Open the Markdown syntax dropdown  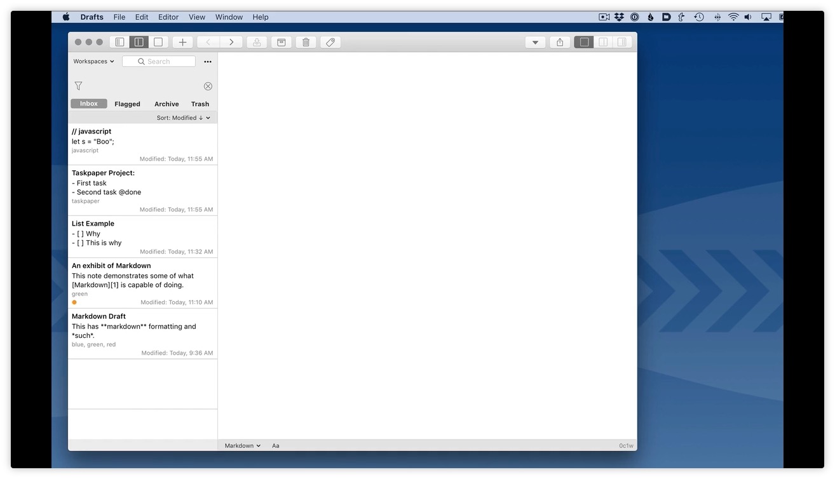242,446
